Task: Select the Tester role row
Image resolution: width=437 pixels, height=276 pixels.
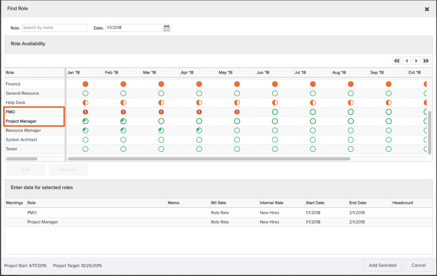Action: point(35,149)
